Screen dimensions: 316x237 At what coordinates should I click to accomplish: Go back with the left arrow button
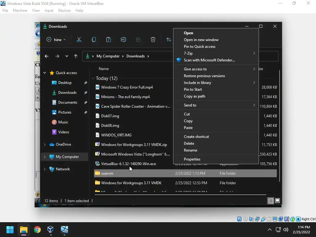47,56
